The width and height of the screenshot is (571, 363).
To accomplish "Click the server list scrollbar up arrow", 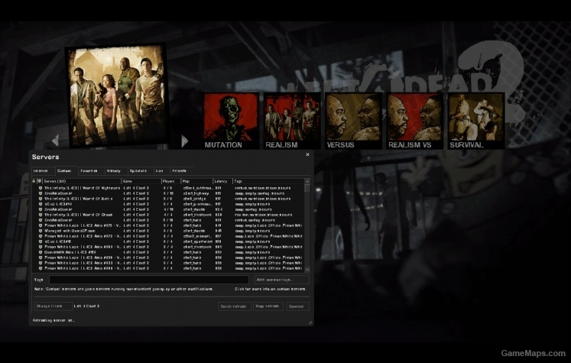I will tap(307, 181).
